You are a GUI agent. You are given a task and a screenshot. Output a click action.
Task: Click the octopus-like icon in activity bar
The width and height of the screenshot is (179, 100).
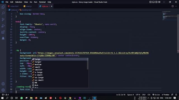pyautogui.click(x=3, y=38)
